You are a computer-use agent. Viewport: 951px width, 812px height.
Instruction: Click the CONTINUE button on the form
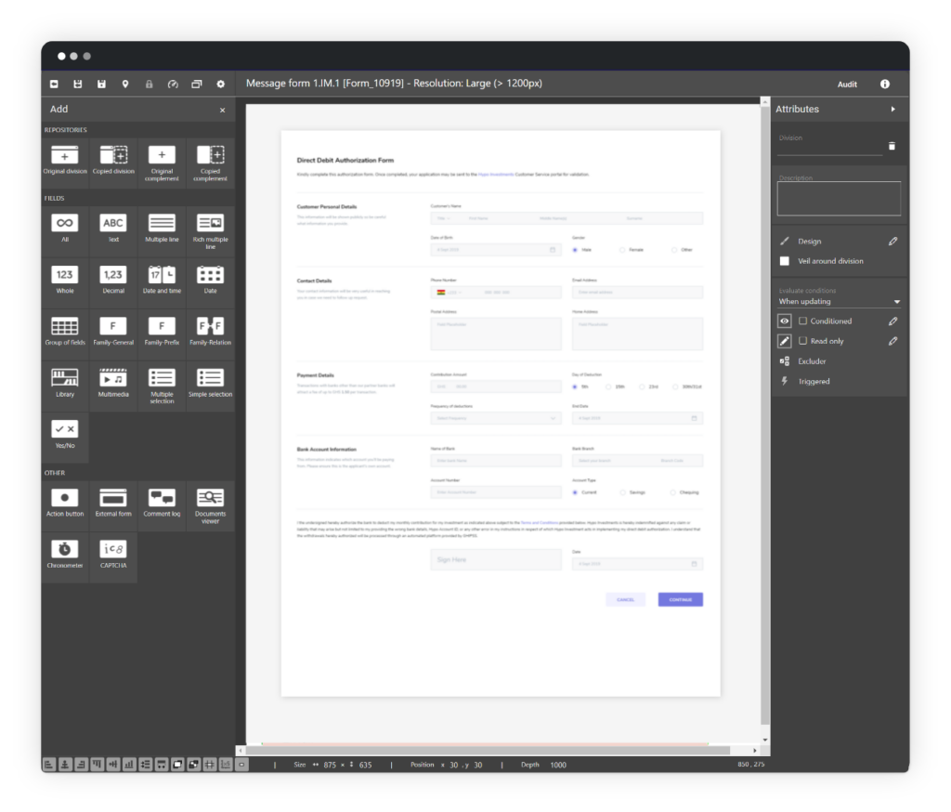680,599
